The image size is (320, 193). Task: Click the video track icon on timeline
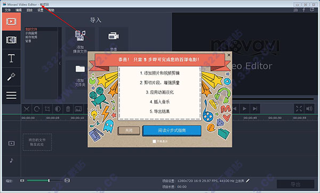(x=11, y=144)
